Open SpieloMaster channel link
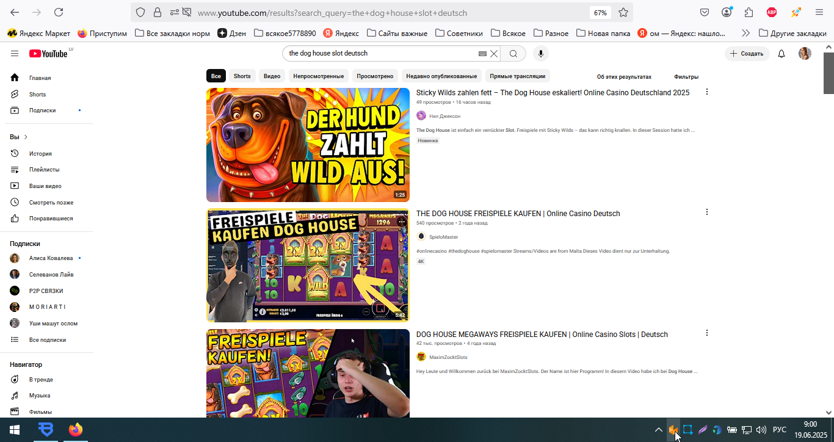 coord(443,237)
